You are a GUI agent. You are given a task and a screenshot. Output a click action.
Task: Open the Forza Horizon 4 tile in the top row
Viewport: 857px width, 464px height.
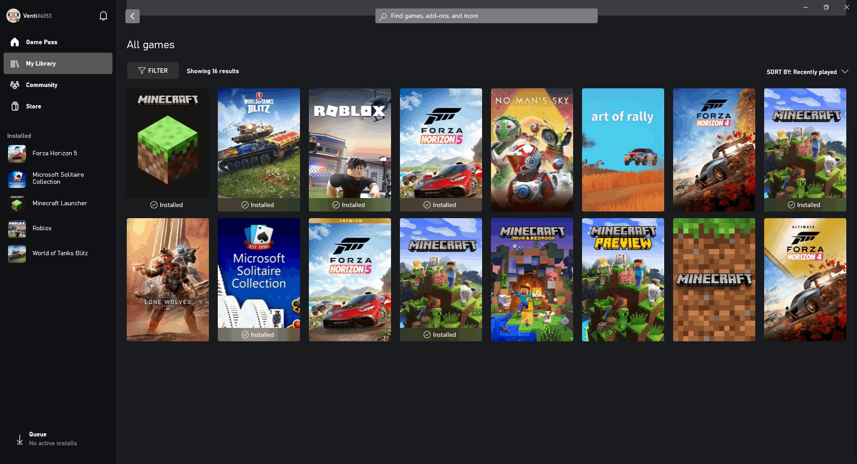(x=714, y=150)
